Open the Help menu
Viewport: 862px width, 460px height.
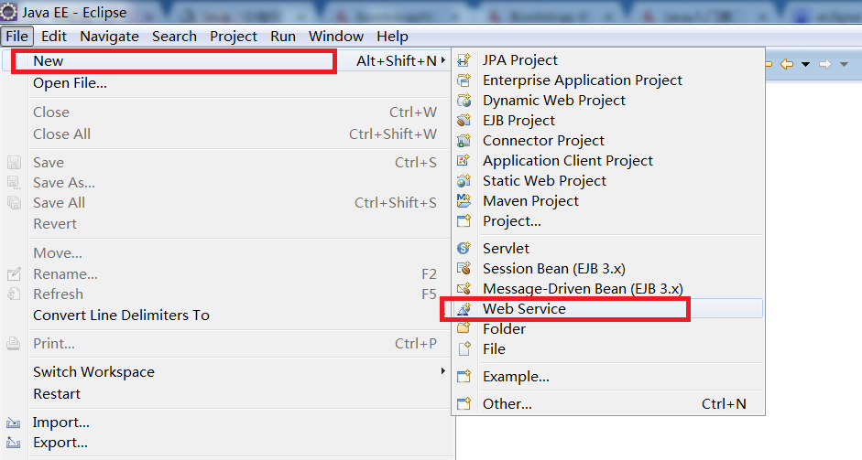pos(392,37)
